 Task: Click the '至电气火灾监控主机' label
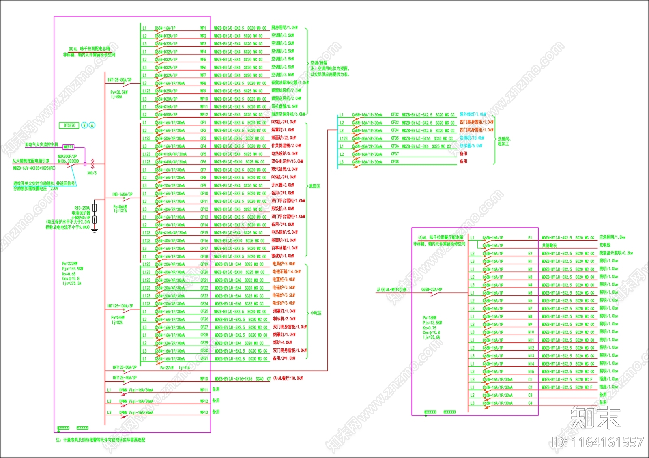click(x=41, y=144)
